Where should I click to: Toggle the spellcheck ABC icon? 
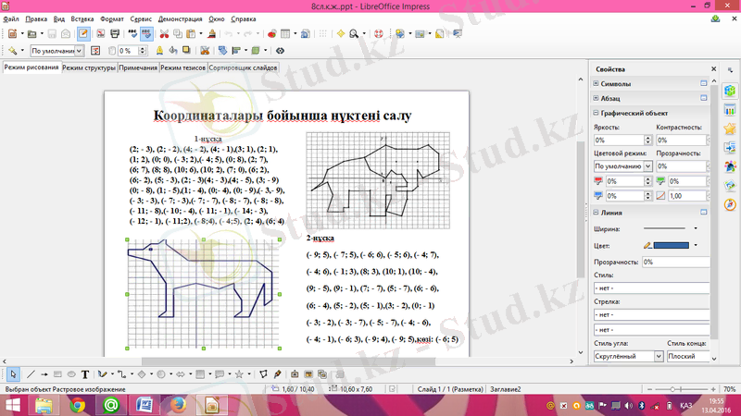tap(132, 33)
